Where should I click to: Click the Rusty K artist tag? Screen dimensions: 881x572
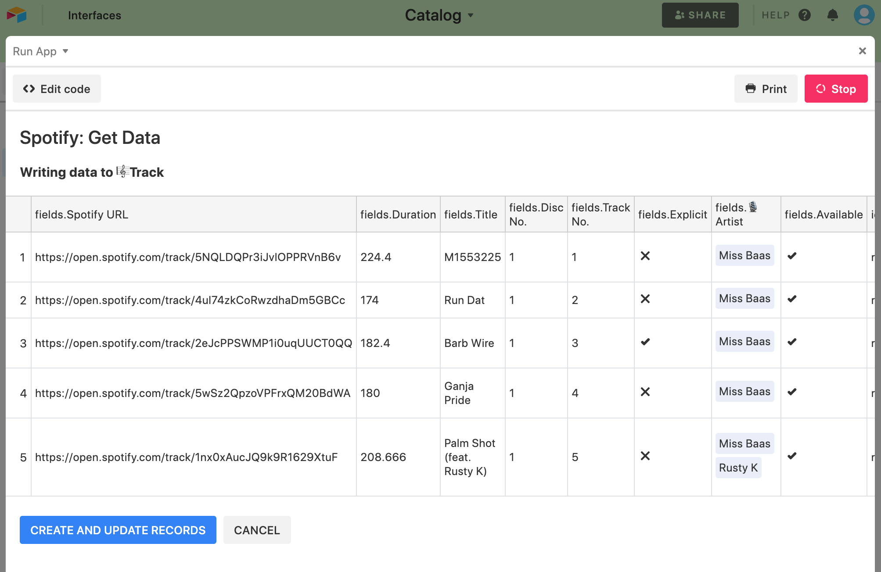738,468
